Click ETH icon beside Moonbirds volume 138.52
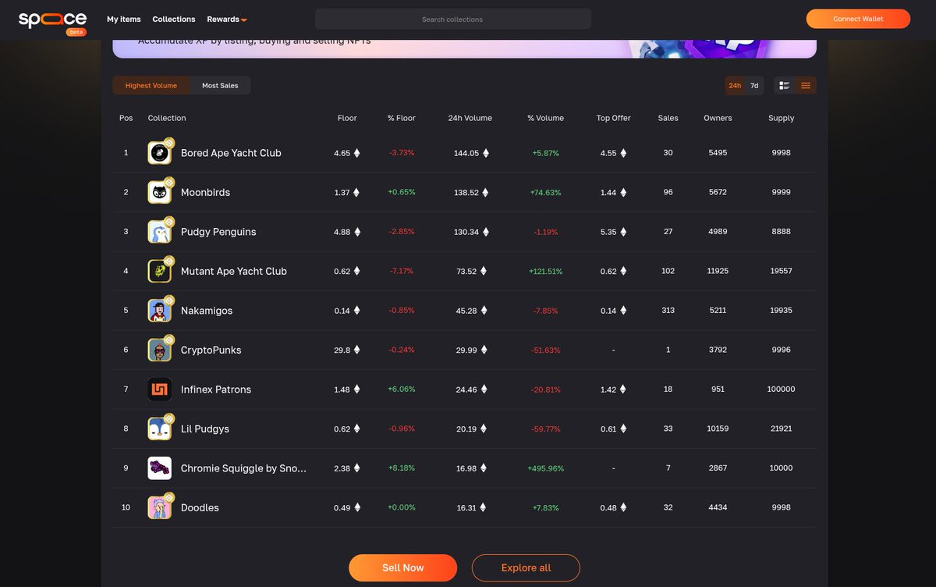This screenshot has width=936, height=587. [x=485, y=192]
